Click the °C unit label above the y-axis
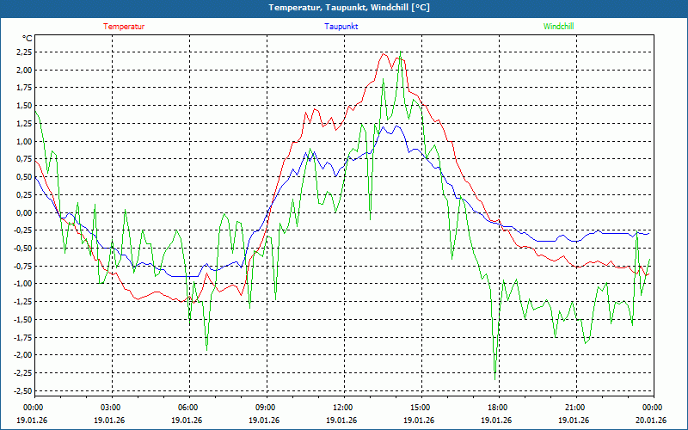The height and width of the screenshot is (430, 688). pos(27,38)
